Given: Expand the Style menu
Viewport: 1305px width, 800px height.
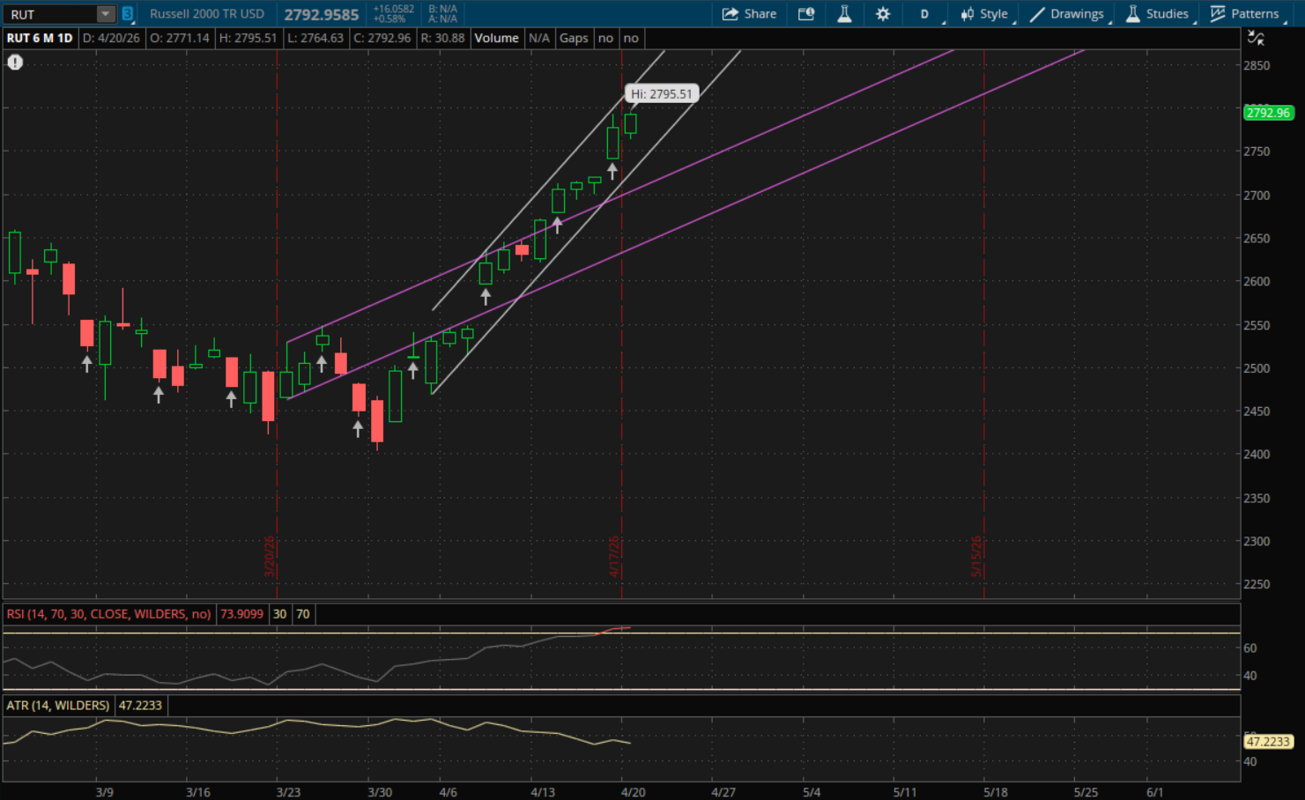Looking at the screenshot, I should pos(984,14).
